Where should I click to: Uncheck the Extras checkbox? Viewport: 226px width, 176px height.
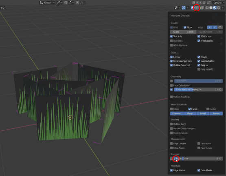pos(171,57)
